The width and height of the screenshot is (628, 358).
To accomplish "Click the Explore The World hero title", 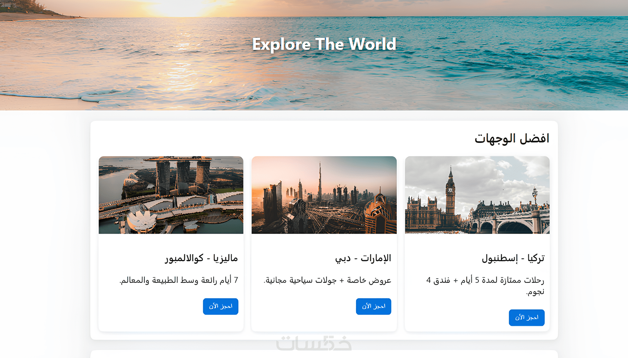I will 324,44.
